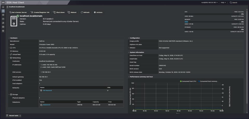Screen dimensions: 249x119
Task: Click the Refresh button
Action: [x=85, y=12]
